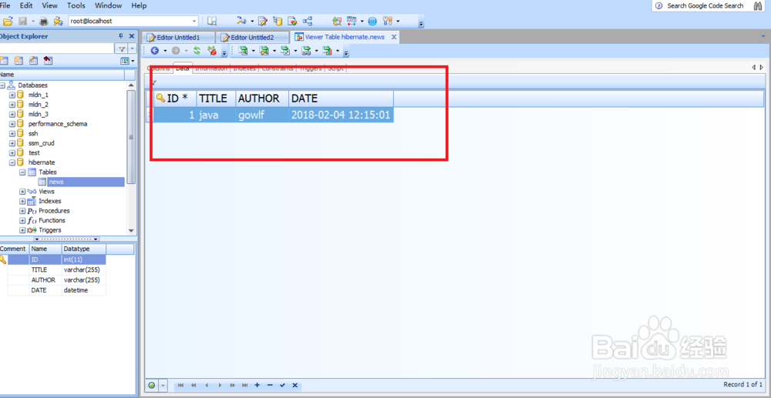Open the Help menu

tap(139, 5)
